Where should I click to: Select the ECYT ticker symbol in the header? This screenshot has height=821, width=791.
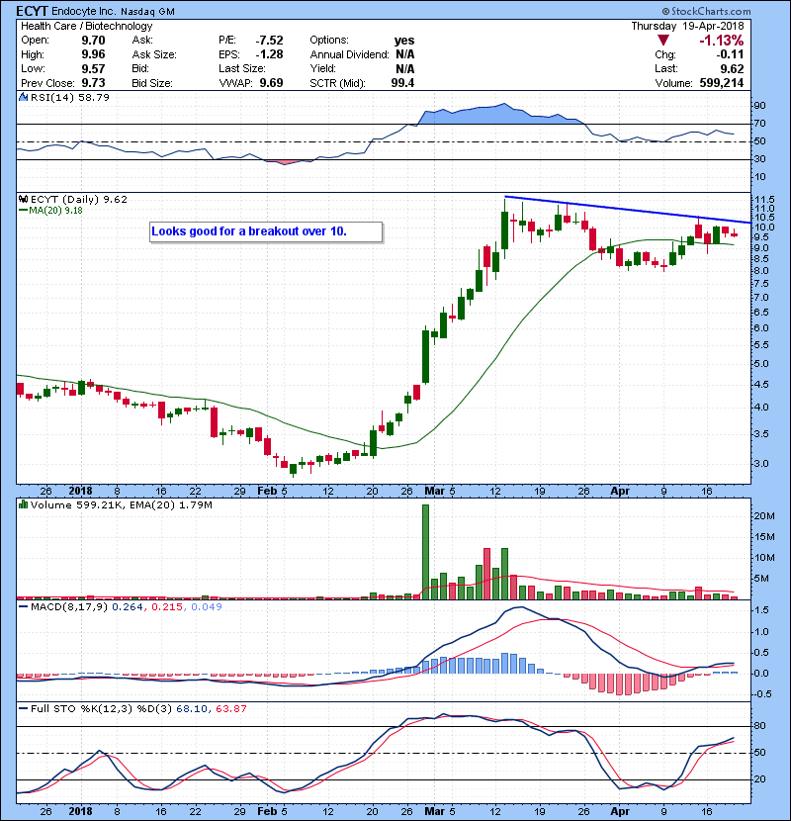[x=33, y=11]
